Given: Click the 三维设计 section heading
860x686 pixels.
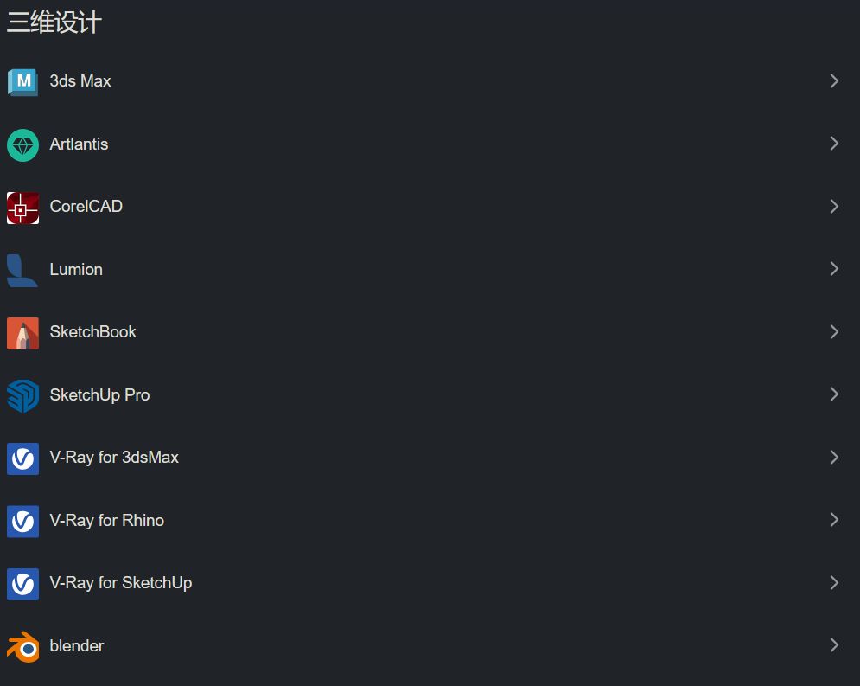Looking at the screenshot, I should (x=54, y=22).
